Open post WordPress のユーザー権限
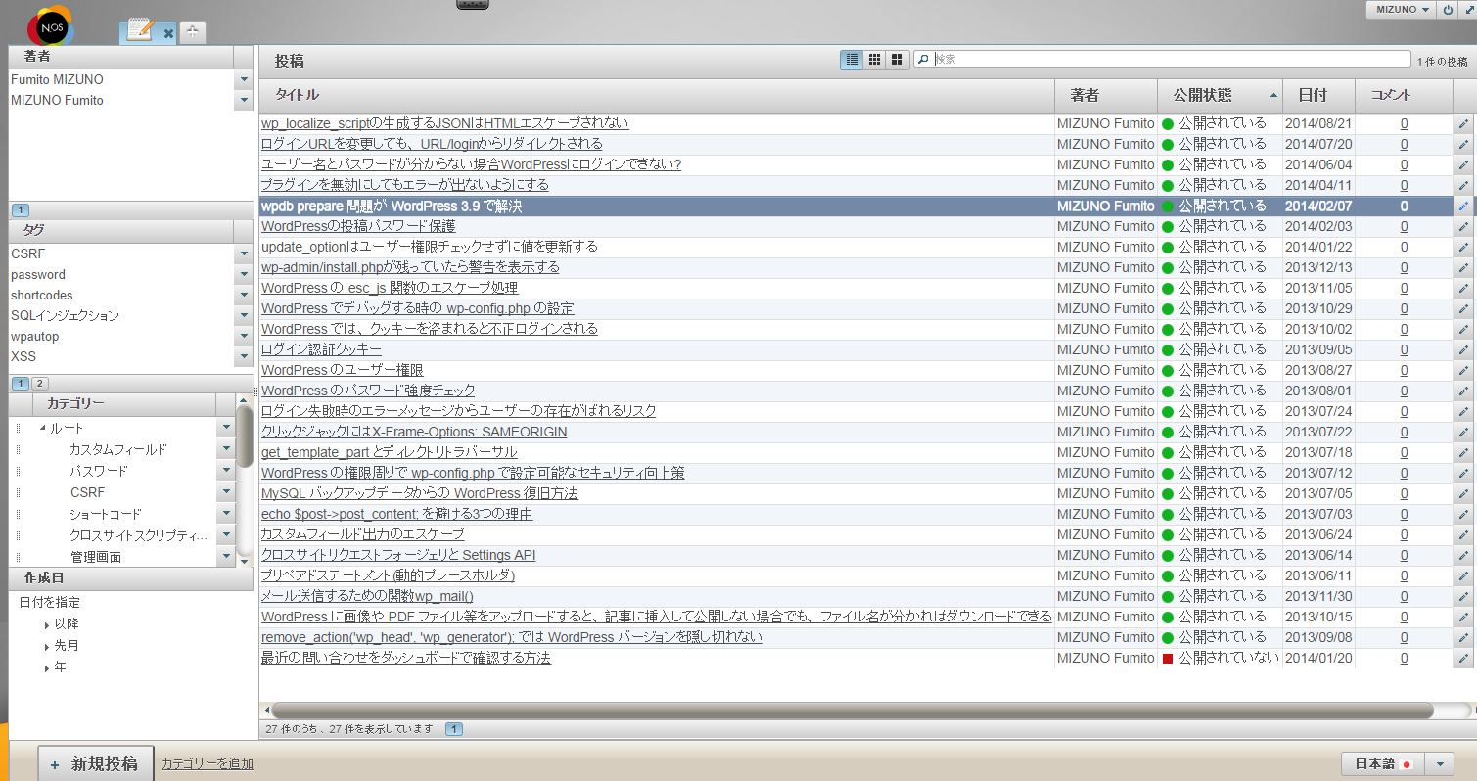Screen dimensions: 1477x781 (343, 370)
